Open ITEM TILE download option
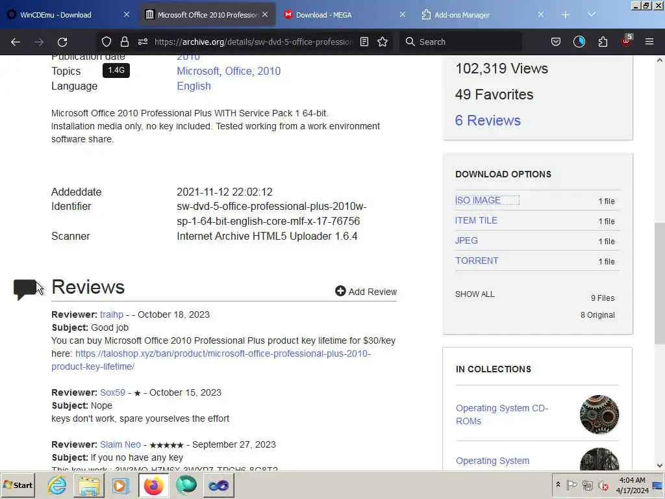The width and height of the screenshot is (665, 499). tap(476, 220)
